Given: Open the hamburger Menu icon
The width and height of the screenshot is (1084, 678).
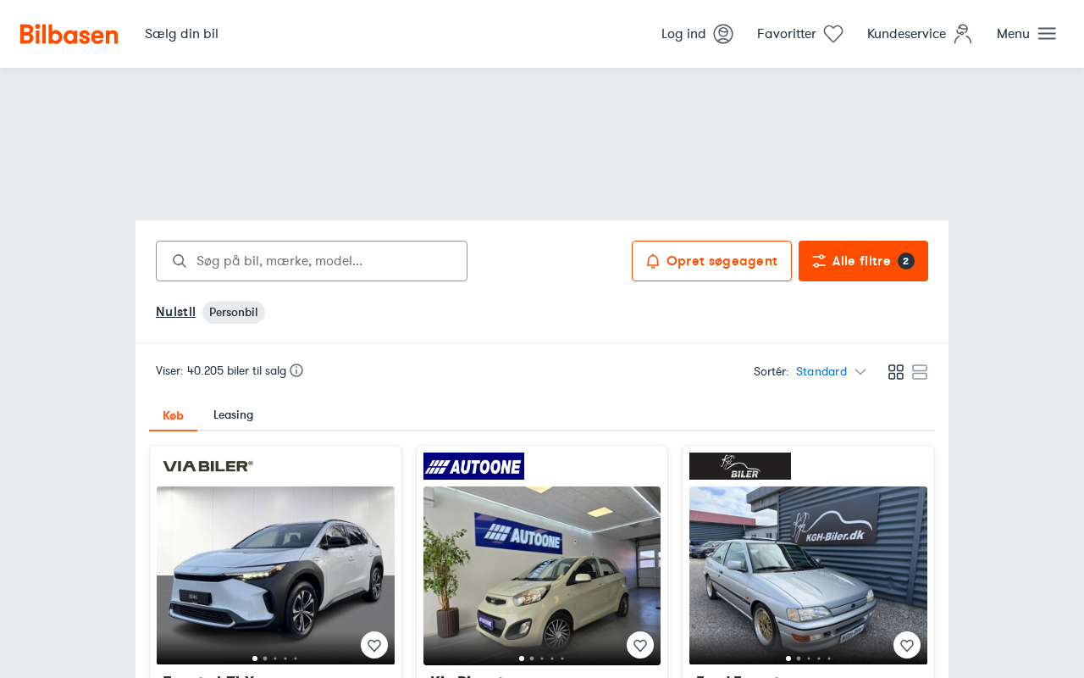Looking at the screenshot, I should click(1047, 34).
